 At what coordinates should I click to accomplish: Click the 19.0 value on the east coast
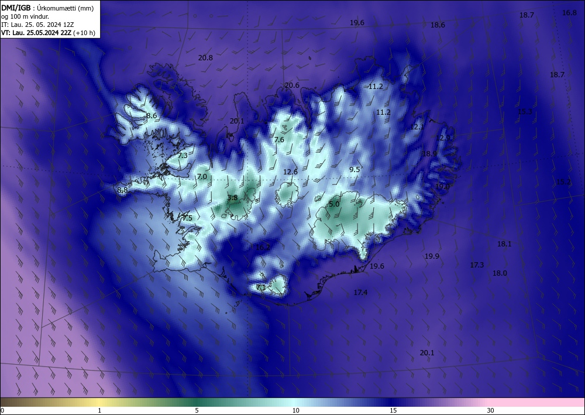click(442, 187)
